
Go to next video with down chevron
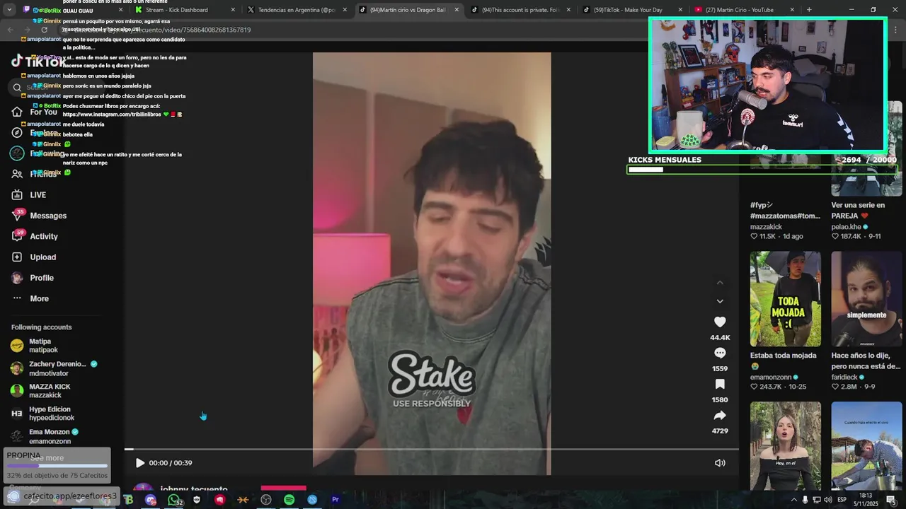click(x=720, y=301)
